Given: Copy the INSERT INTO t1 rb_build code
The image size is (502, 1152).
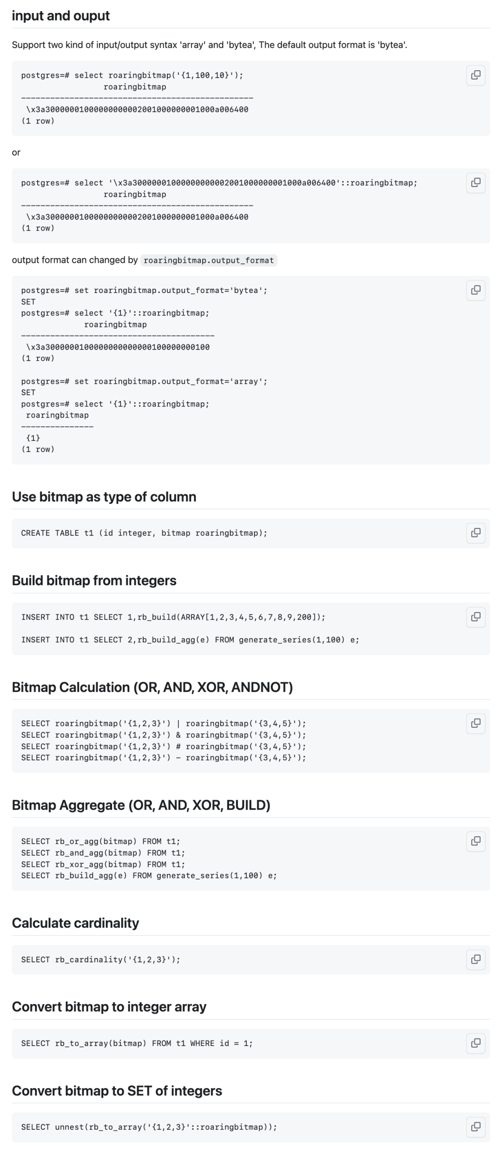Looking at the screenshot, I should (x=476, y=617).
